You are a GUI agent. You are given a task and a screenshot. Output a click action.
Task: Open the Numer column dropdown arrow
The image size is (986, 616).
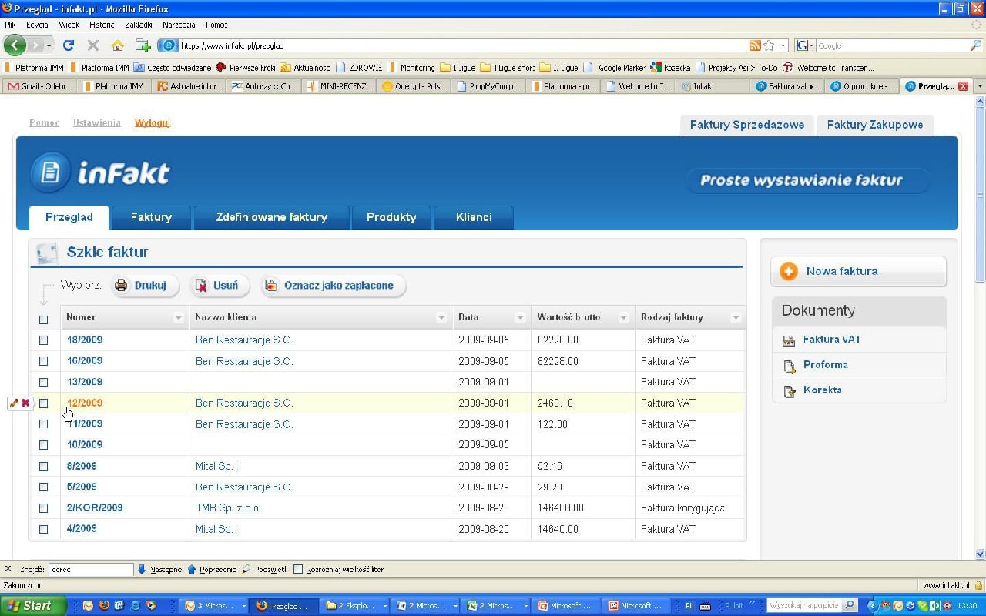point(179,318)
